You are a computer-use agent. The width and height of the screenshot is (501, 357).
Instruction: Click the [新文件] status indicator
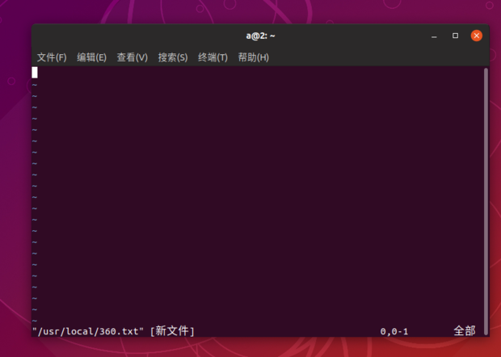(x=172, y=331)
